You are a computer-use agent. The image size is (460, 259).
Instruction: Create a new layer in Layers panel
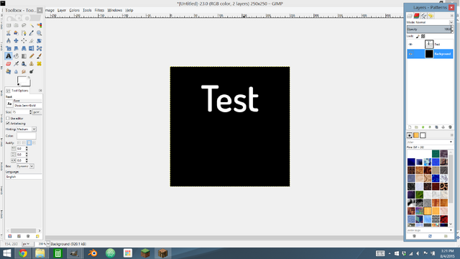point(410,127)
